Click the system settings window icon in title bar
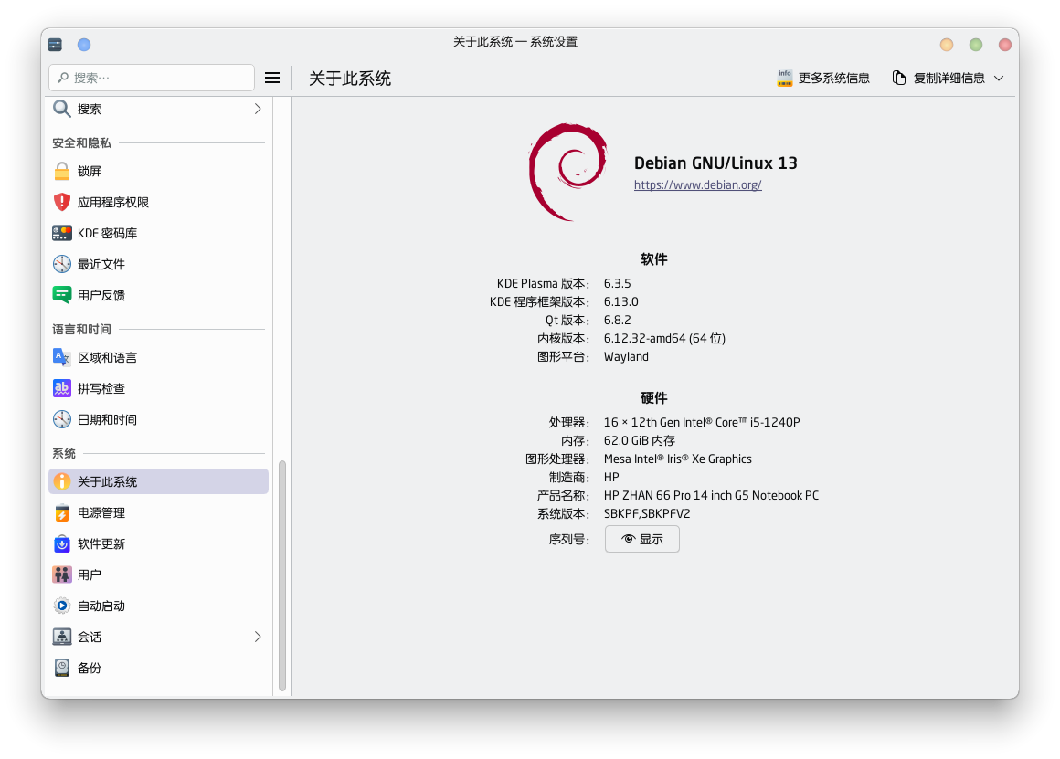 click(x=55, y=45)
